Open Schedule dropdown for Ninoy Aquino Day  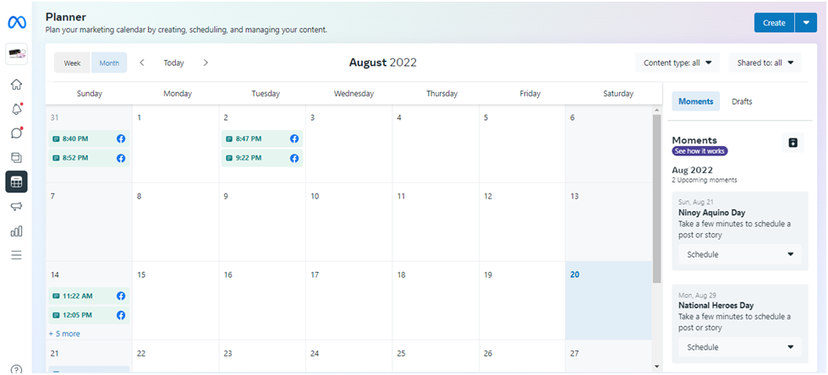coord(741,254)
